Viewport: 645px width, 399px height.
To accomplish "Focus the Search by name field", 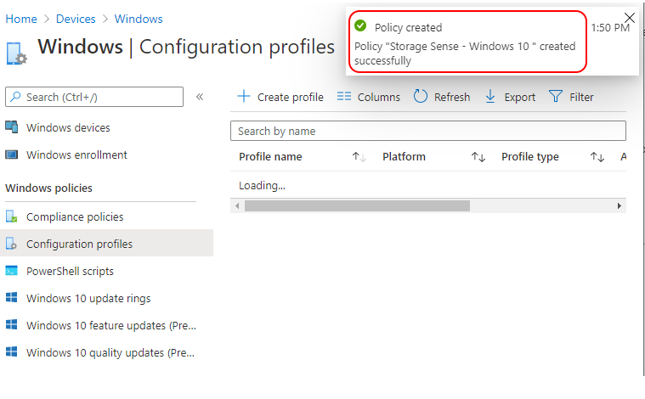I will coord(428,131).
